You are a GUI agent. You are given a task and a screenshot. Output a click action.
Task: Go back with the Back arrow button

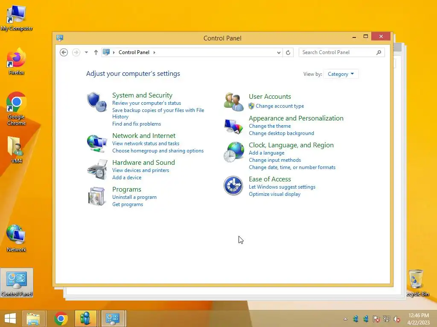tap(64, 52)
